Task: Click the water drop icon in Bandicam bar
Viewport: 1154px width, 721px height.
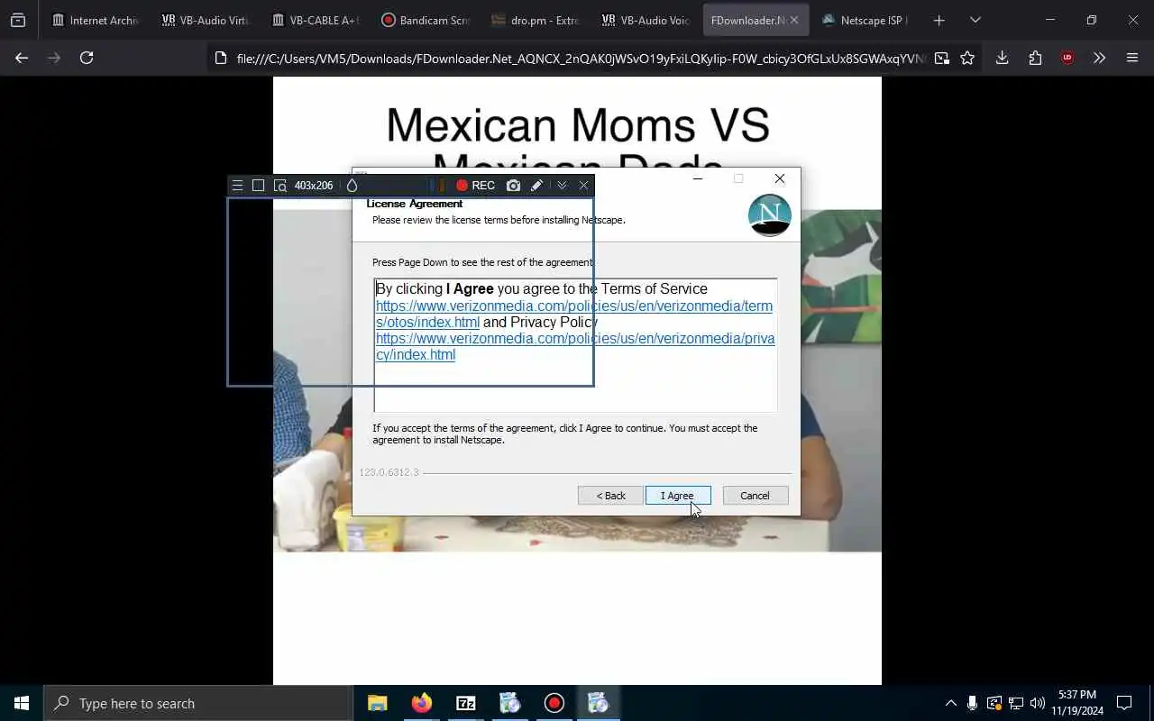Action: [x=352, y=186]
